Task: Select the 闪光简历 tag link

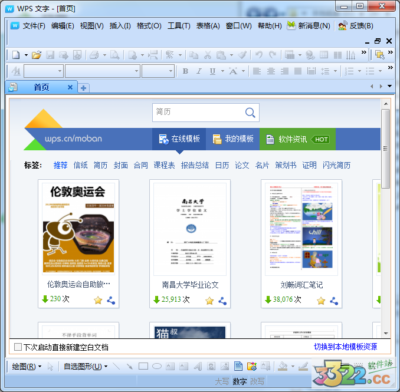Action: point(336,165)
